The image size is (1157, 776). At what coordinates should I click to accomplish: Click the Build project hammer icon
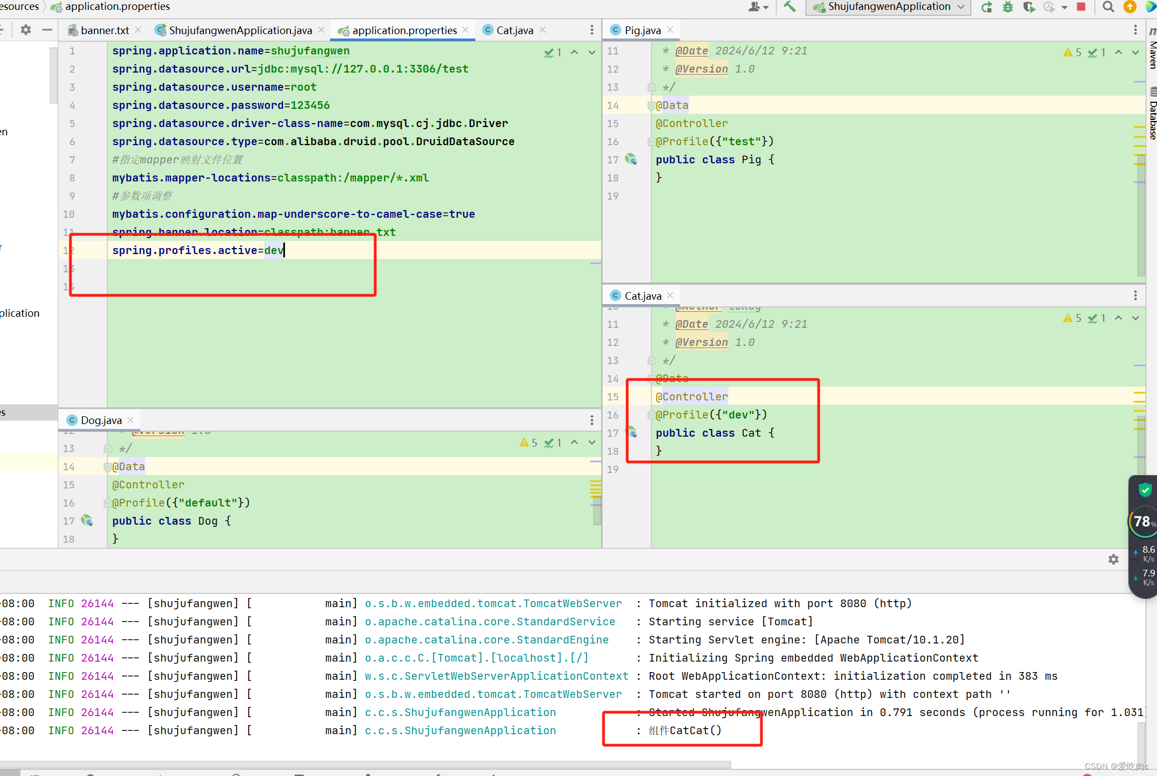(789, 7)
